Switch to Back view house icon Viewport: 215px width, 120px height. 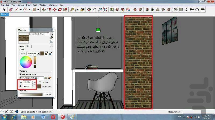coord(197,10)
